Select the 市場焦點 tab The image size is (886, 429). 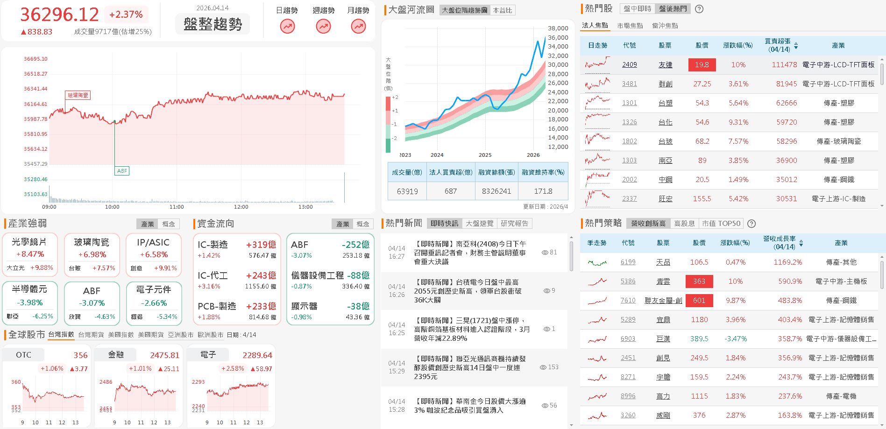[630, 26]
